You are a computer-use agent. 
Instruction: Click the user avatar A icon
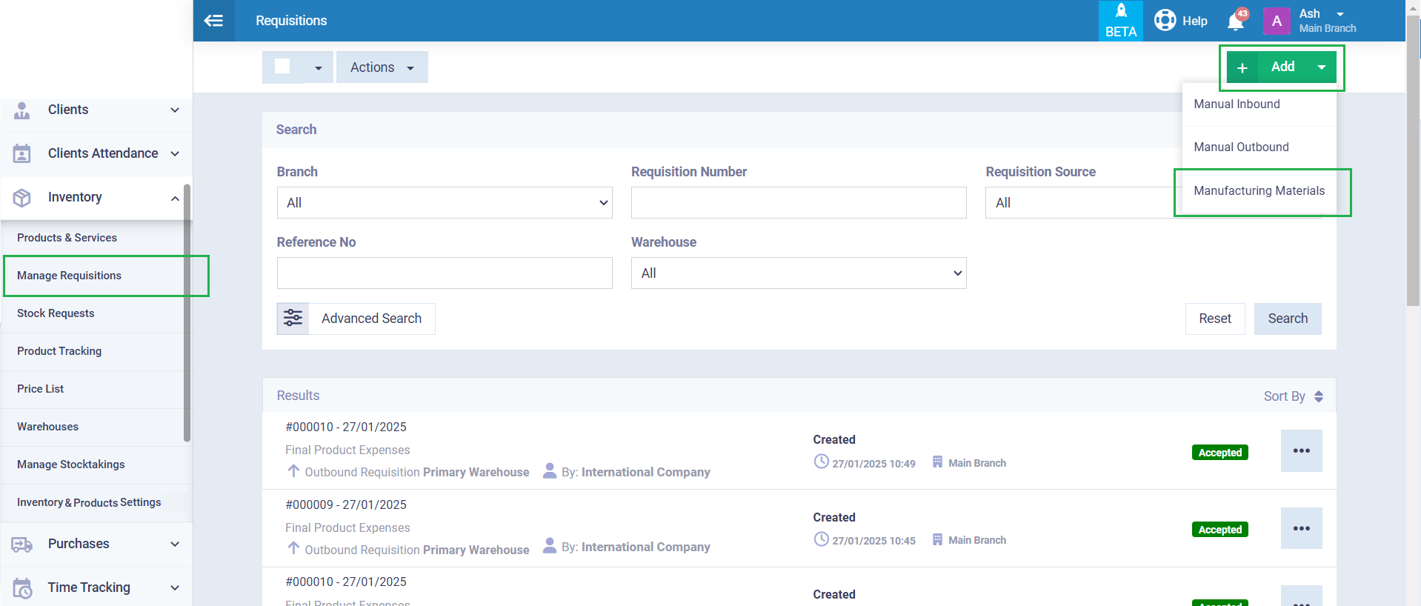tap(1276, 21)
